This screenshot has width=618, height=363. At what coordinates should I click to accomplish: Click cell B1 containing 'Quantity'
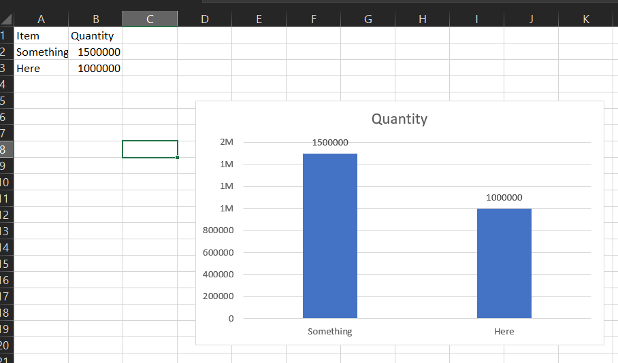96,35
